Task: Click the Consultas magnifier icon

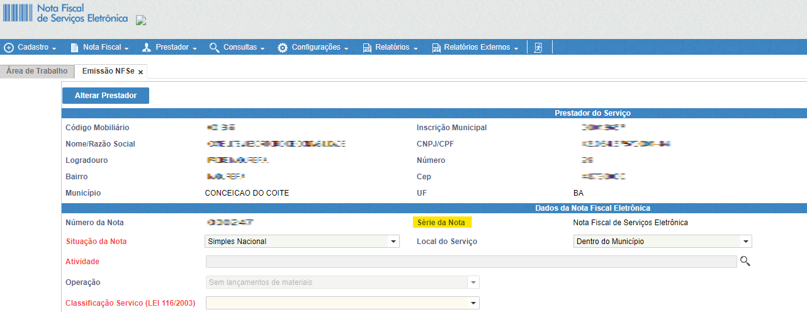Action: 215,48
